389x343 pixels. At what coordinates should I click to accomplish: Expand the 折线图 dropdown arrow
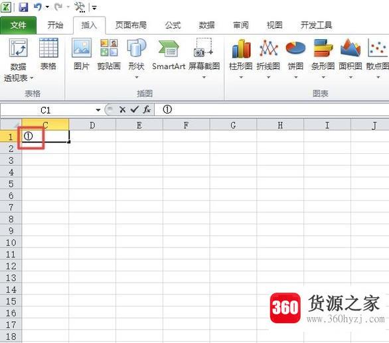[268, 78]
